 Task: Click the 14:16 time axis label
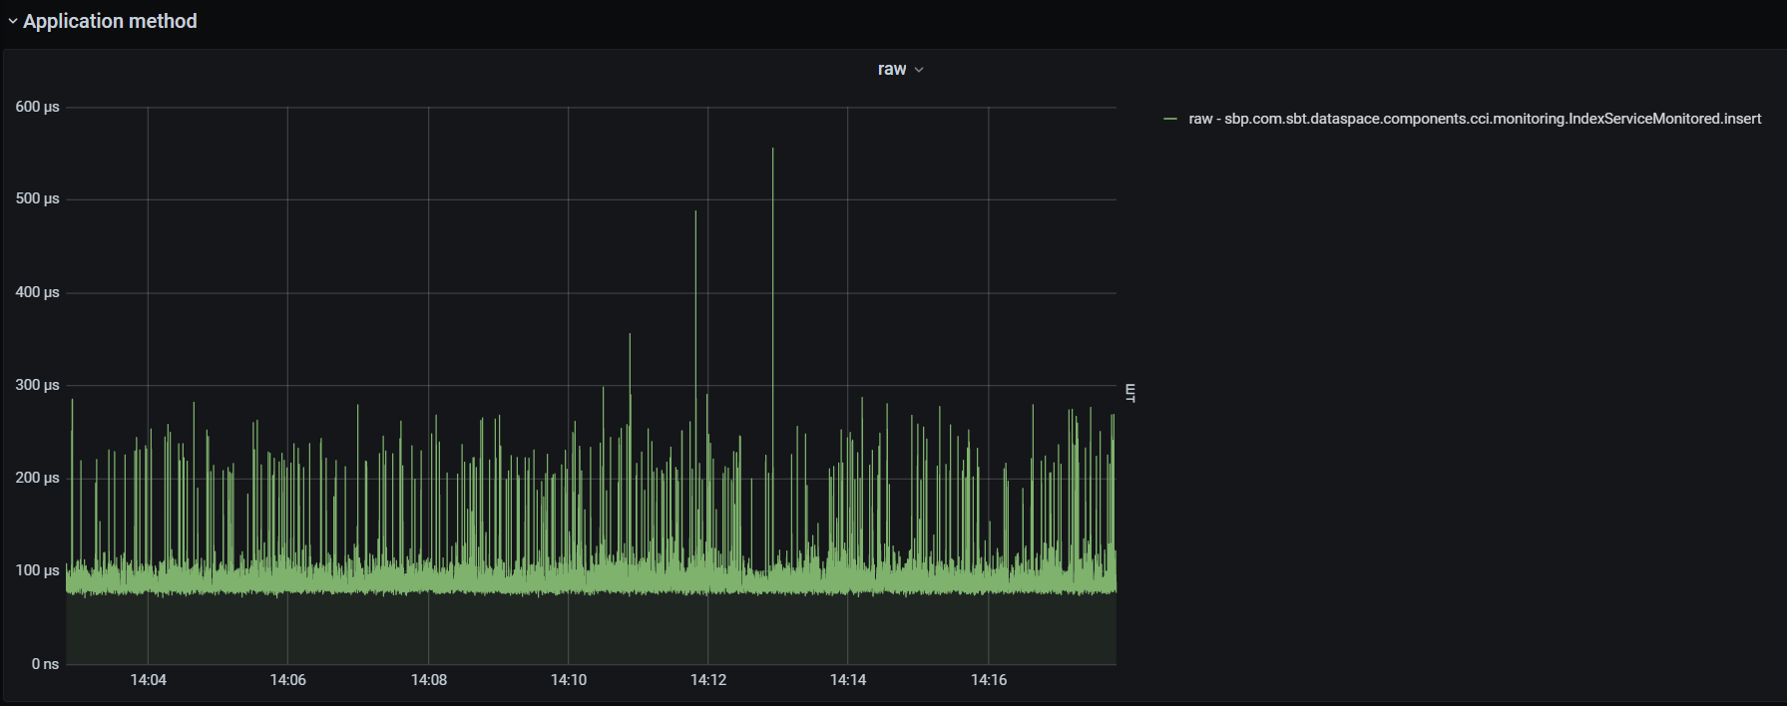pyautogui.click(x=988, y=680)
